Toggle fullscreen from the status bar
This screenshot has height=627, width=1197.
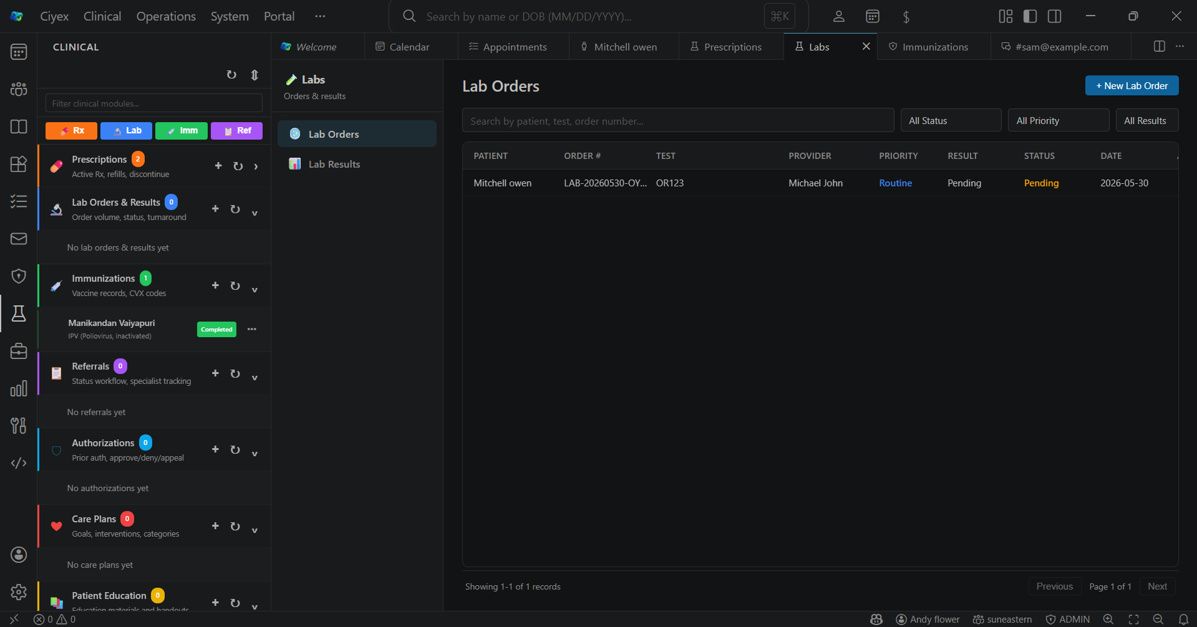(x=1133, y=620)
